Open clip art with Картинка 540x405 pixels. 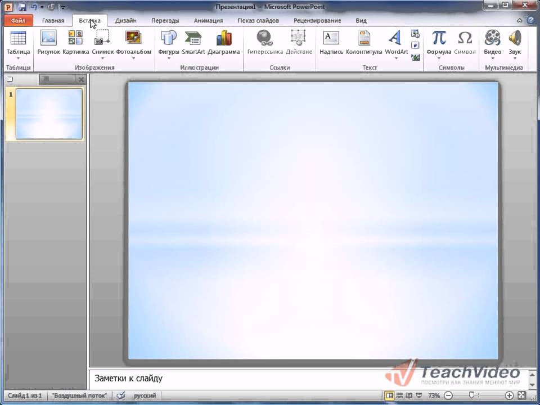coord(75,43)
